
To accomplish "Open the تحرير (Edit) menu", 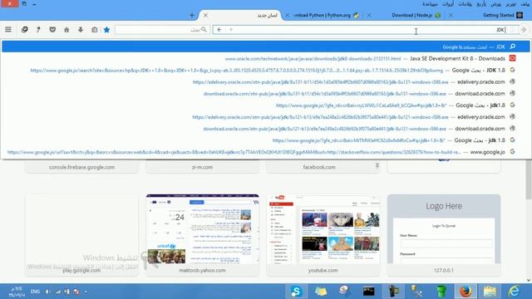I will pyautogui.click(x=510, y=4).
